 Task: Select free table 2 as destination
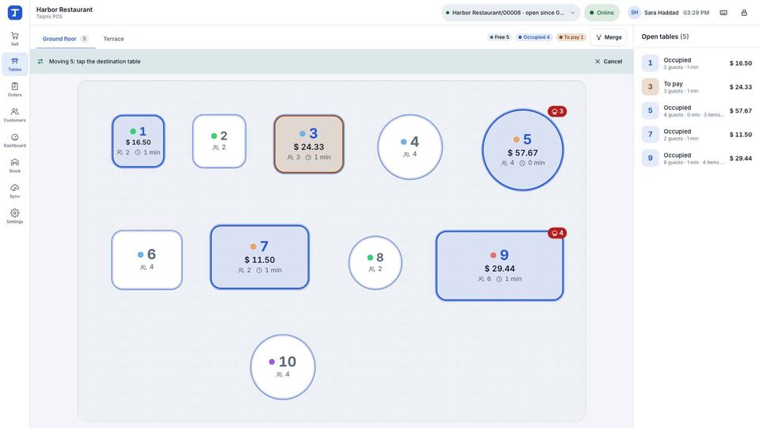pyautogui.click(x=219, y=141)
